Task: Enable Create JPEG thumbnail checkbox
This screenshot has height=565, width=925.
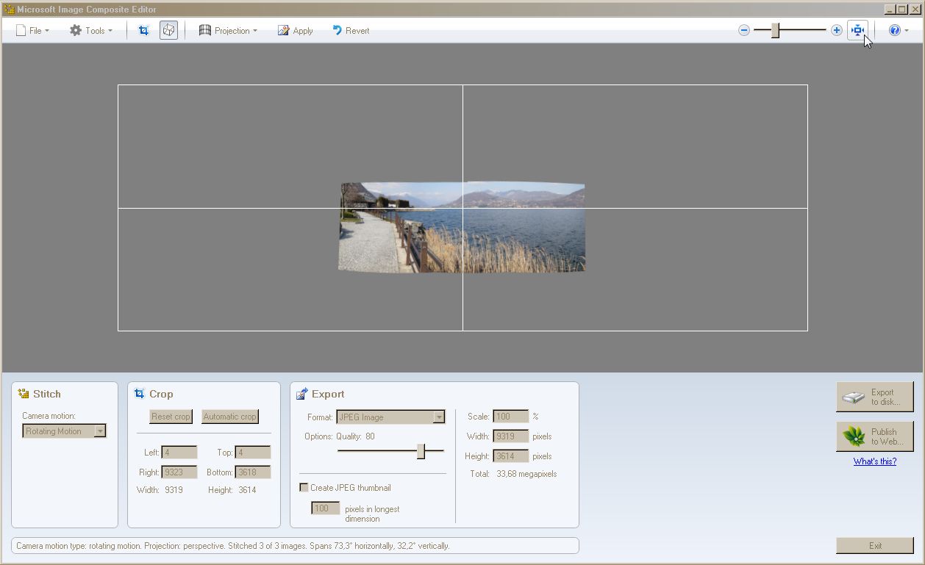Action: click(304, 488)
